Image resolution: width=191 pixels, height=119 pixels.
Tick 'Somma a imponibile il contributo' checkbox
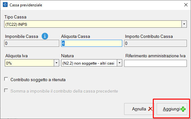coord(6,91)
